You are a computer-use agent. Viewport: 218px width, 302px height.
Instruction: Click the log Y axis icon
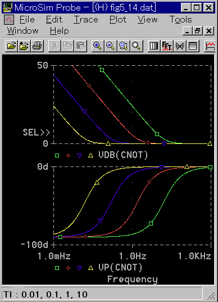click(193, 46)
